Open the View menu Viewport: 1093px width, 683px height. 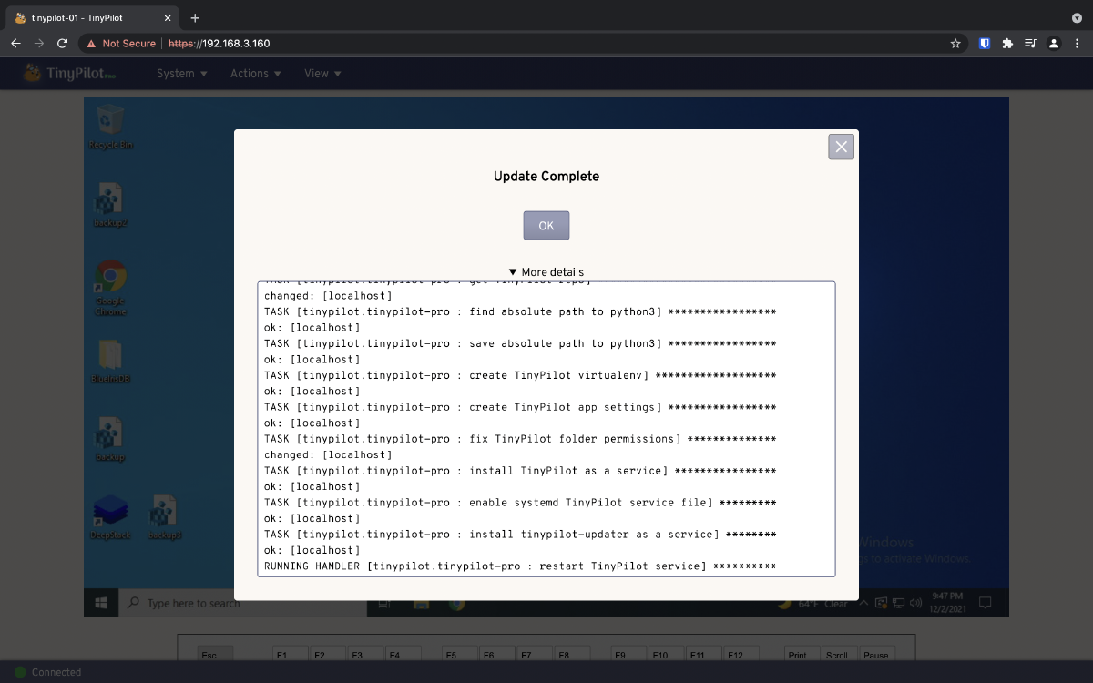pyautogui.click(x=322, y=74)
